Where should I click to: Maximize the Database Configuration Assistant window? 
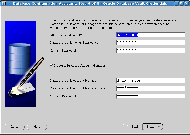coord(181,3)
